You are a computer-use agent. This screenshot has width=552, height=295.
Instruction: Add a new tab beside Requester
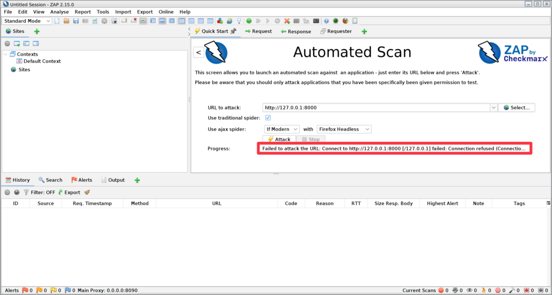point(364,31)
